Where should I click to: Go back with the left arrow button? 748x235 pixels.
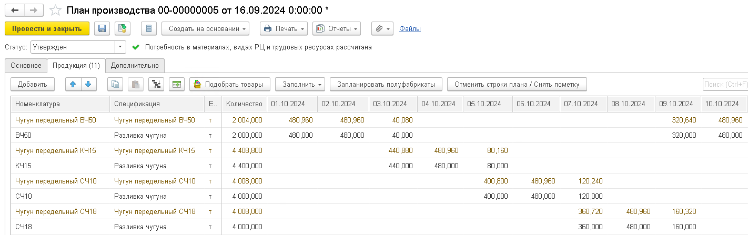coord(15,10)
